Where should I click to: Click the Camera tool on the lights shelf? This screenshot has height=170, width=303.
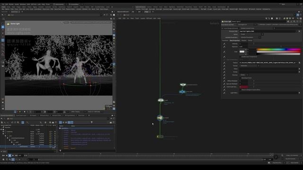click(x=138, y=9)
